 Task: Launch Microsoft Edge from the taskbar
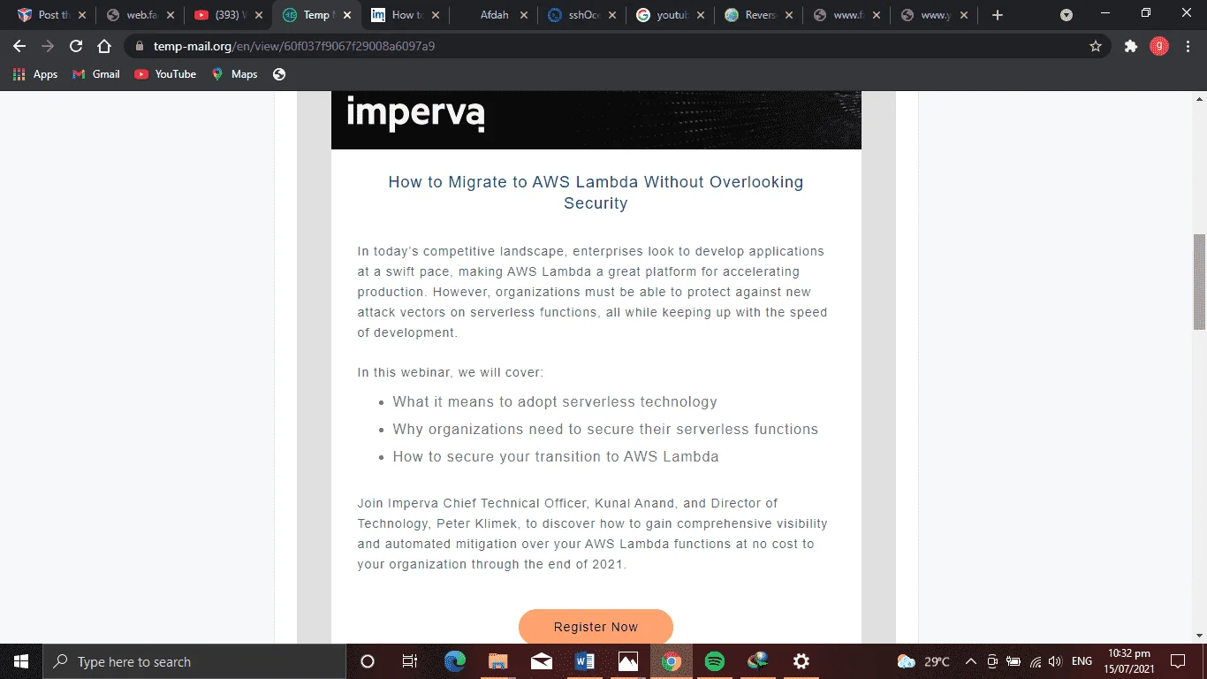(x=455, y=661)
